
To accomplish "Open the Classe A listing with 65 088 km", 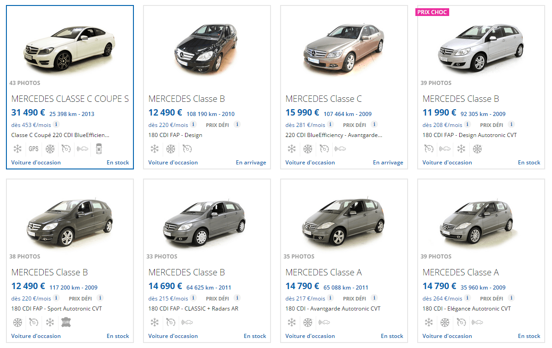I will [324, 273].
